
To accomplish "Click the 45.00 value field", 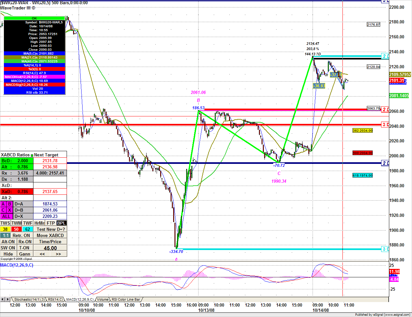I will click(x=50, y=248).
